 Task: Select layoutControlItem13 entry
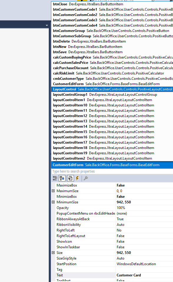coord(112,121)
